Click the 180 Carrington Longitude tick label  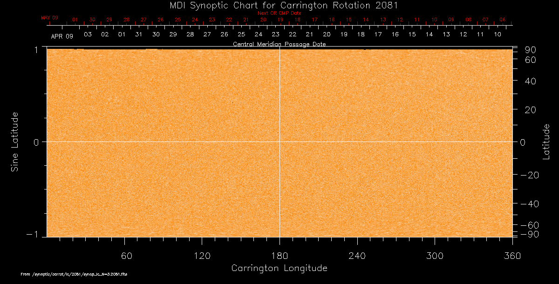pyautogui.click(x=279, y=255)
